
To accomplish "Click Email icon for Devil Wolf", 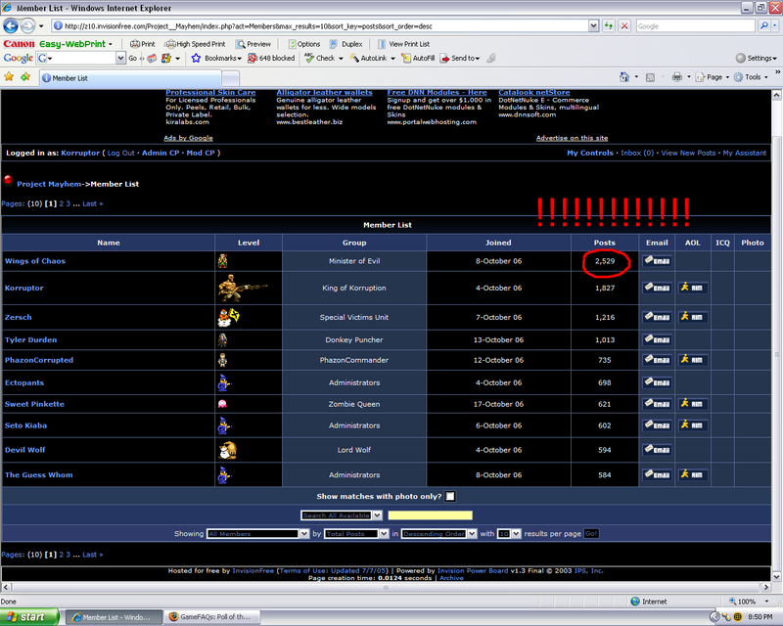I will (x=656, y=450).
